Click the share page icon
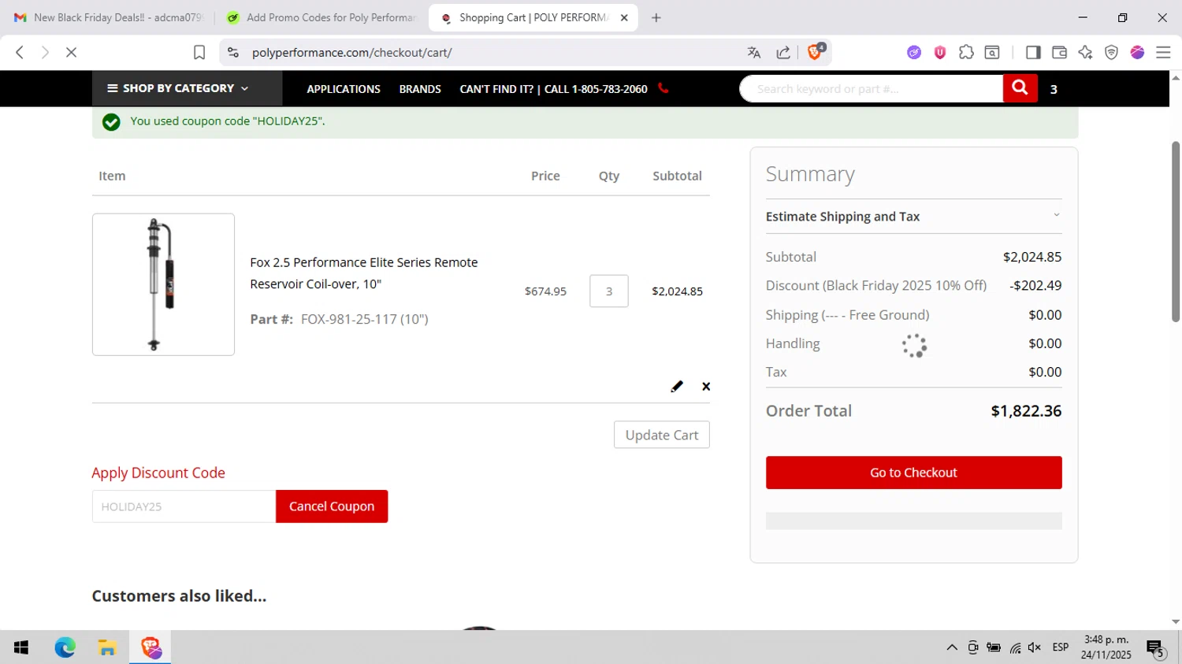This screenshot has width=1182, height=664. 783,52
